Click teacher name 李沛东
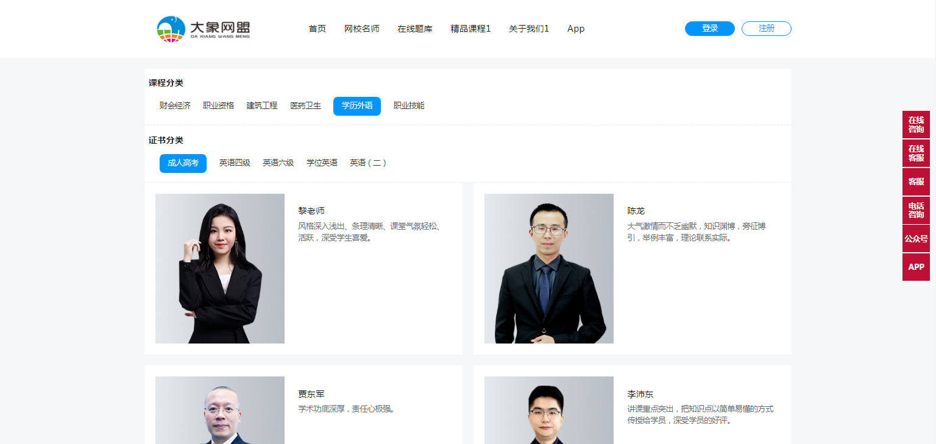The image size is (936, 444). click(640, 395)
